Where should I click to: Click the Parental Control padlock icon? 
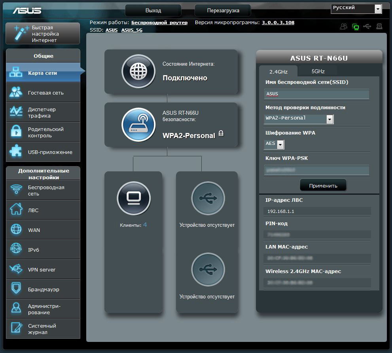pos(16,132)
